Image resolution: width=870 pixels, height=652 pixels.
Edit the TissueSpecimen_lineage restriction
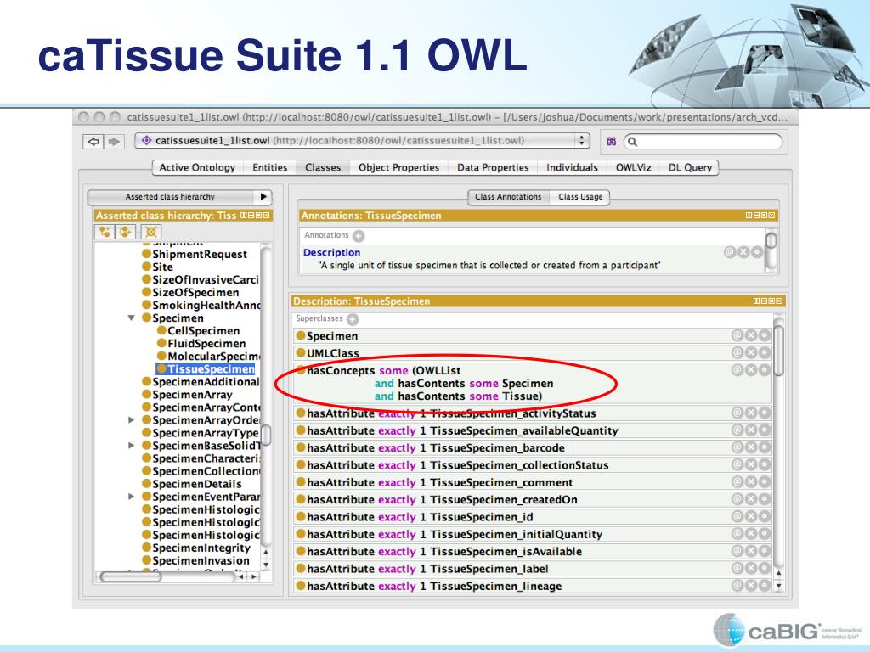(x=765, y=585)
